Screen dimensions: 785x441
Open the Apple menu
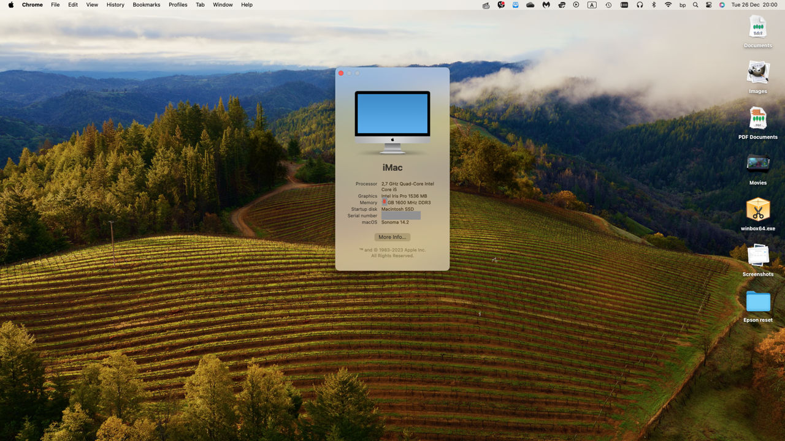(11, 4)
